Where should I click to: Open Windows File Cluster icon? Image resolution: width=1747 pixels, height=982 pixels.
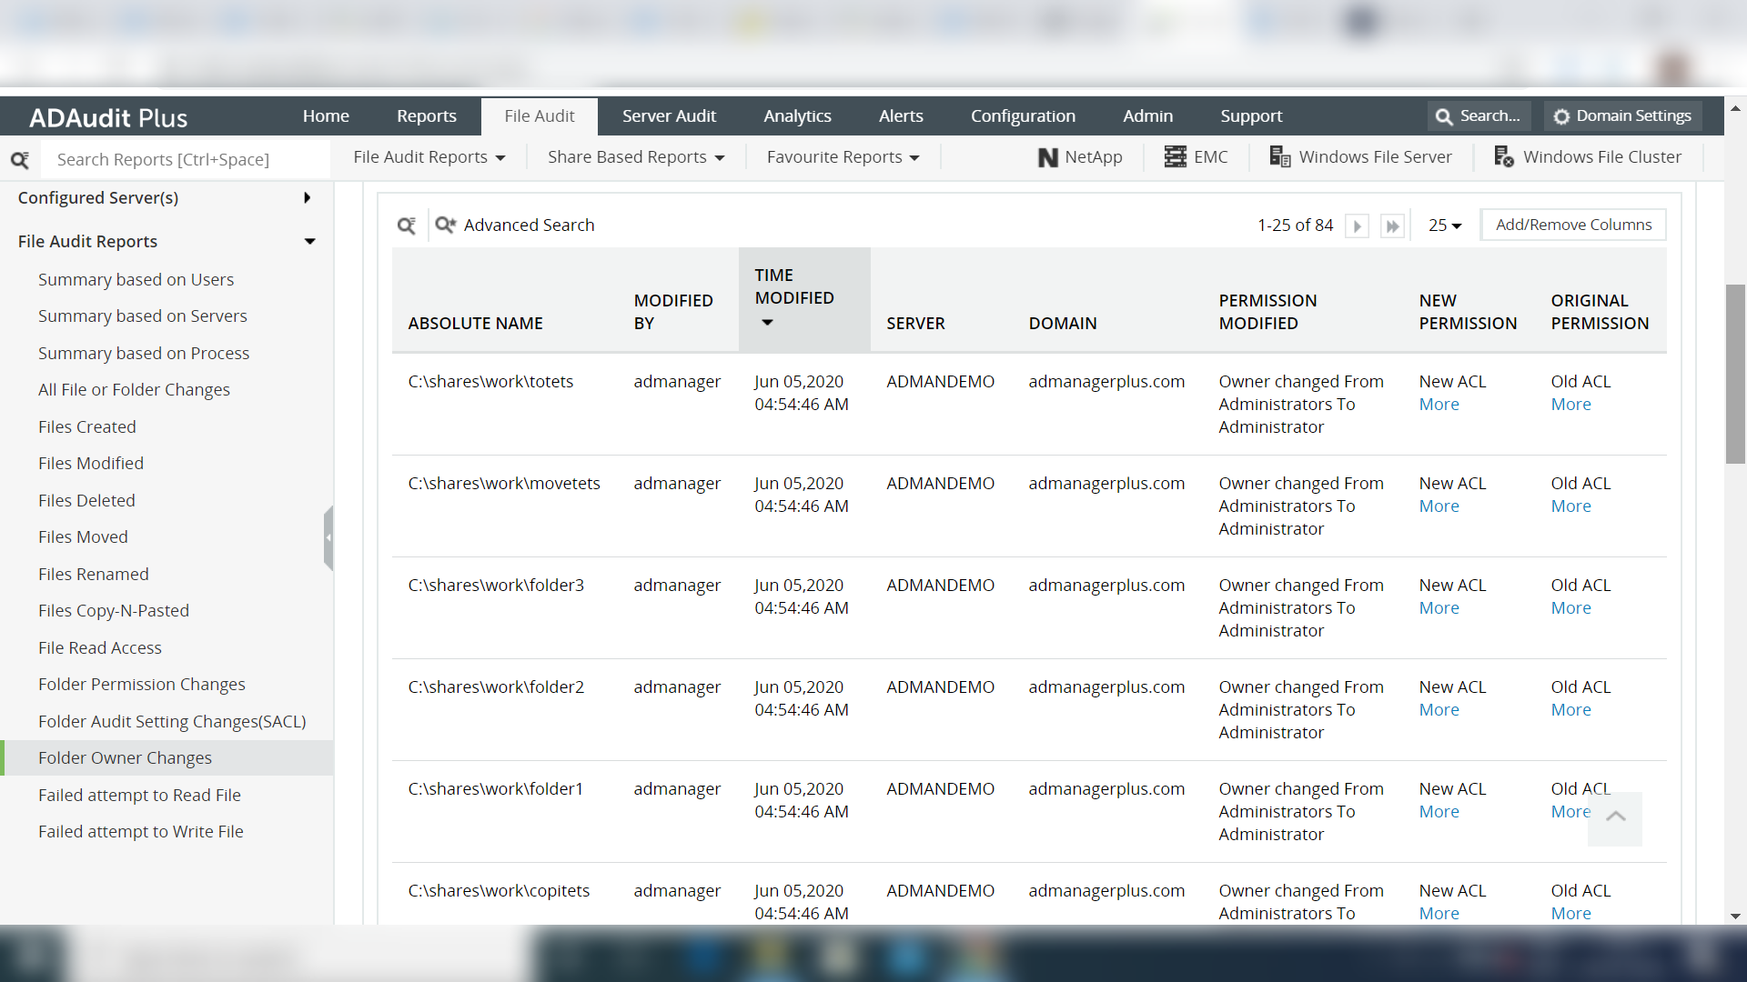tap(1504, 157)
